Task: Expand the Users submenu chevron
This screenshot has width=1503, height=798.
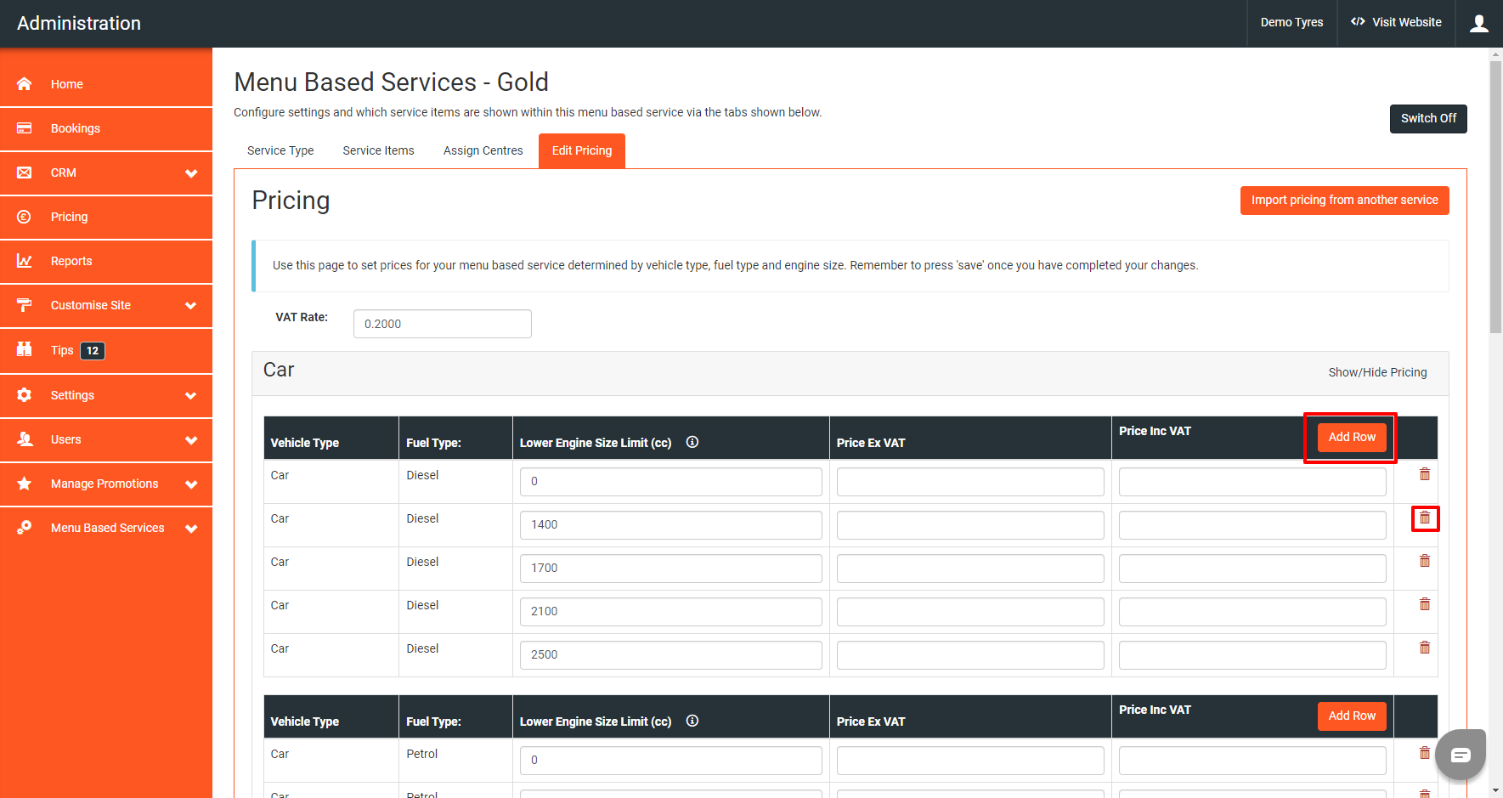Action: (x=191, y=440)
